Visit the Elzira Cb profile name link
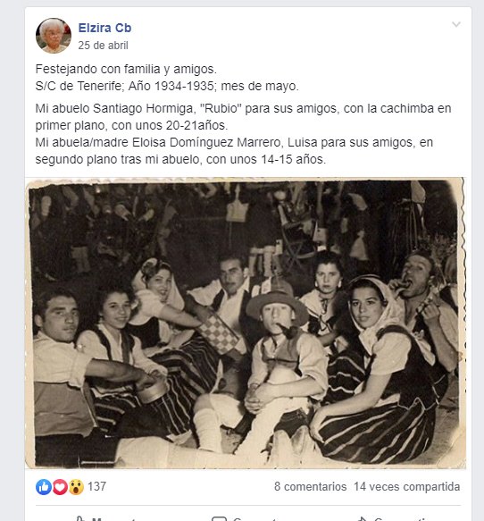This screenshot has height=521, width=484. coord(104,28)
